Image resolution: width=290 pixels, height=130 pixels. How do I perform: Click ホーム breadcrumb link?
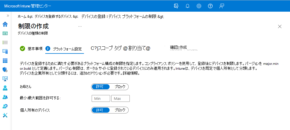tap(22, 17)
